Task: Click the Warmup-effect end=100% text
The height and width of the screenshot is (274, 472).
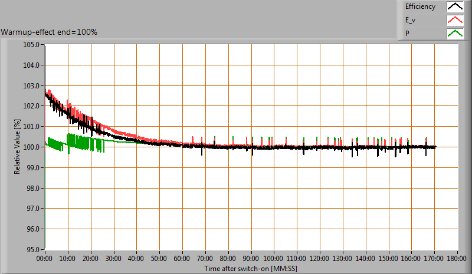Action: (49, 32)
